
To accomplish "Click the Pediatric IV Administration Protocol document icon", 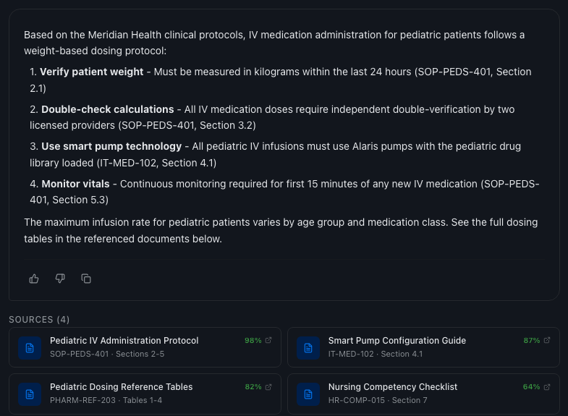I will (30, 347).
